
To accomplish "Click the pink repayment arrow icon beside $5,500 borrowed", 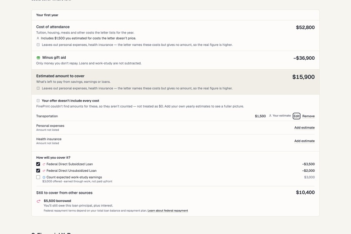I will coord(38,201).
